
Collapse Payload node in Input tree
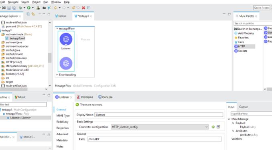pyautogui.click(x=233, y=123)
